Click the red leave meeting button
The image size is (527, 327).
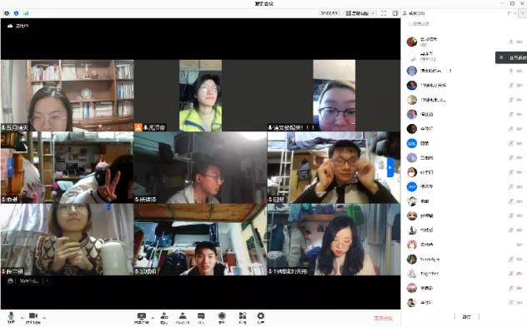pos(383,318)
